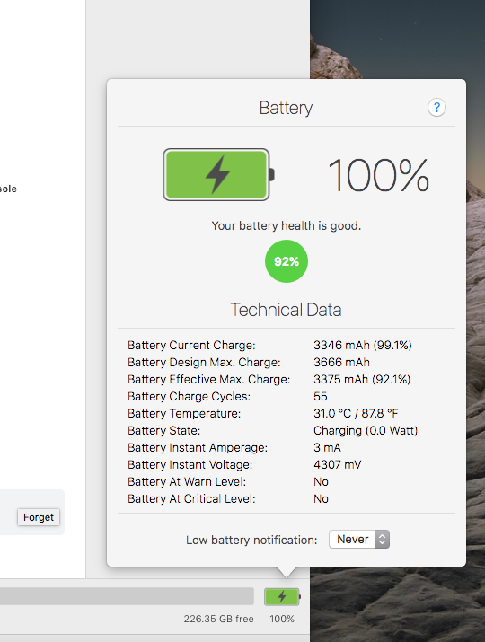Screen dimensions: 485x642
Task: Click Your battery health is good text
Action: tap(287, 226)
